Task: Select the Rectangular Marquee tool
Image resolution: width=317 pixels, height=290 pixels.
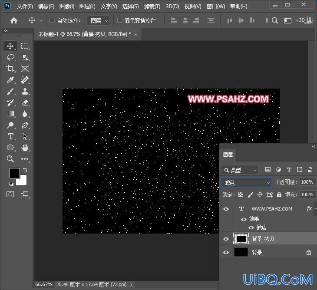Action: click(25, 46)
